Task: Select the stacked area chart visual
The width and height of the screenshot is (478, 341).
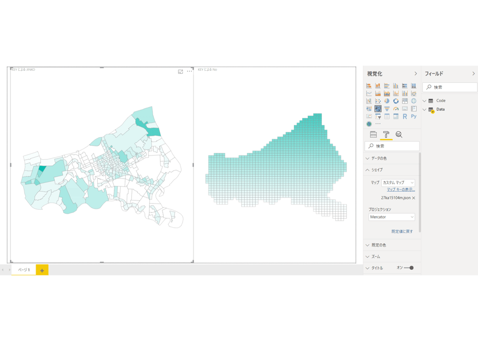Action: (387, 93)
